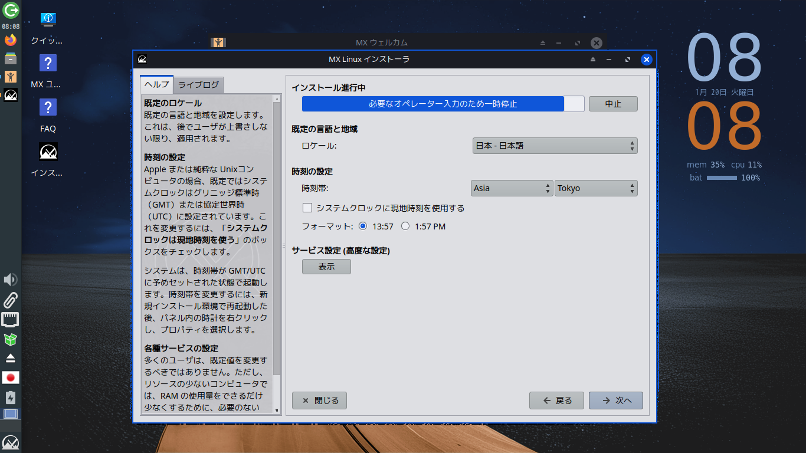Click the green logout icon in the panel

11,10
